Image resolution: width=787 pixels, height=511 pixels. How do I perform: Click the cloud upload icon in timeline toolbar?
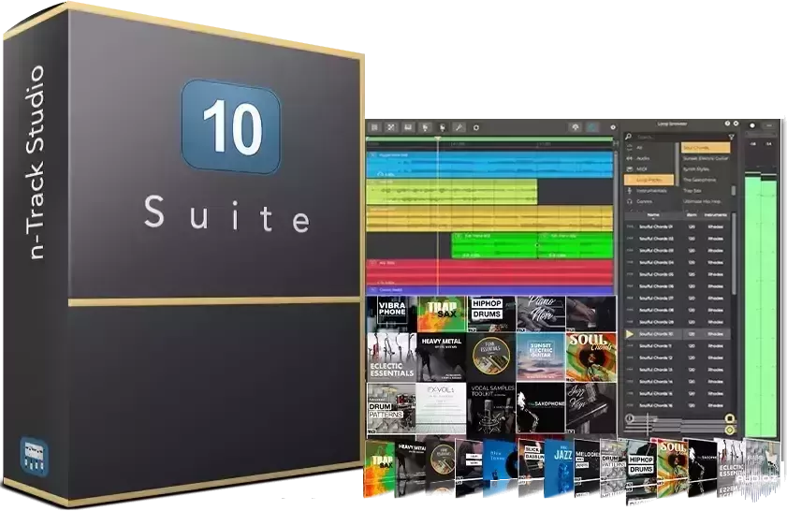tap(576, 127)
